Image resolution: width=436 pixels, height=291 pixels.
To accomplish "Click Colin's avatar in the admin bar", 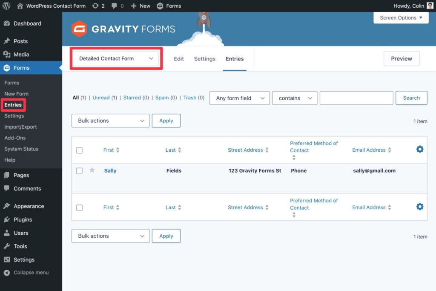I will 430,6.
